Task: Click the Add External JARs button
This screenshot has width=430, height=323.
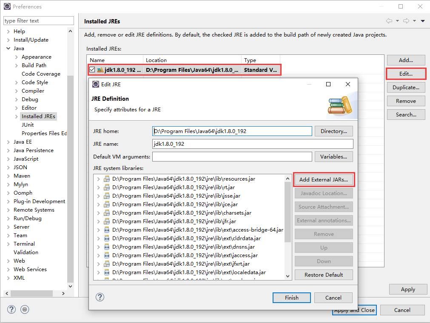Action: tap(324, 179)
